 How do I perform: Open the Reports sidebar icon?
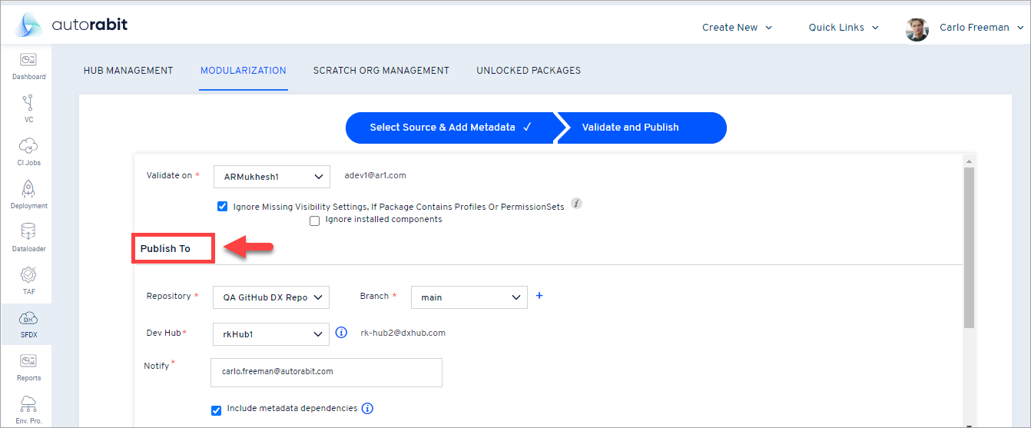point(28,367)
